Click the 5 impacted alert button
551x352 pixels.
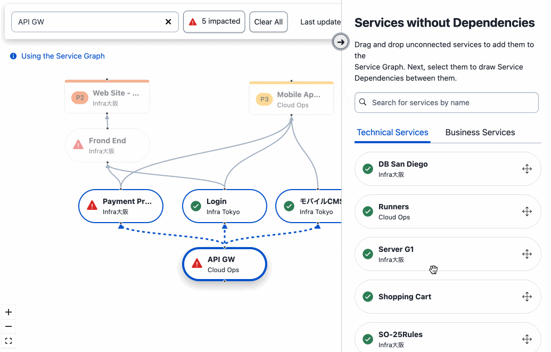[x=214, y=22]
